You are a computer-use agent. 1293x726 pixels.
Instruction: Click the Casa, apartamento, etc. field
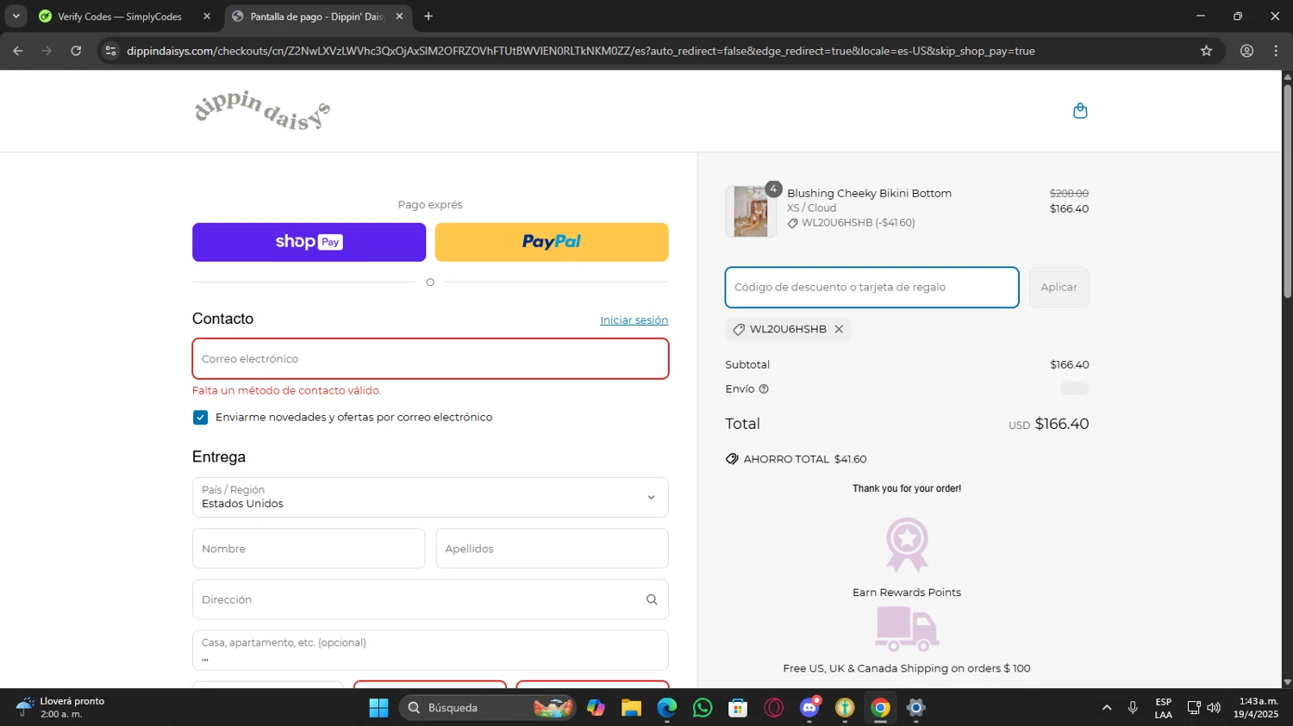tap(430, 650)
